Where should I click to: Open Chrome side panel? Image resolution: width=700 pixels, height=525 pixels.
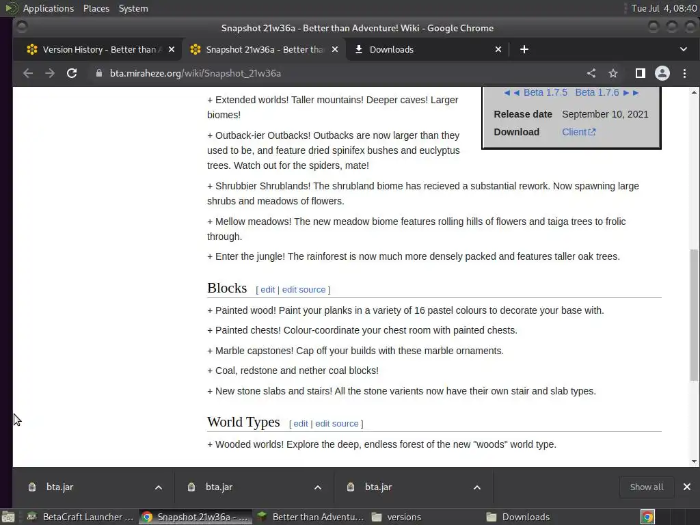pos(640,73)
